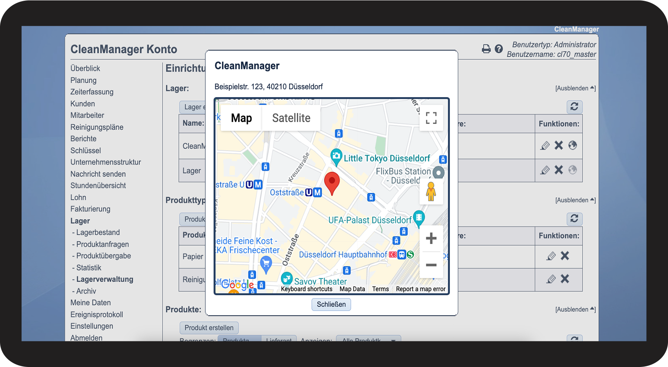Viewport: 668px width, 367px height.
Task: Click the Produkt erstellen button
Action: [209, 328]
